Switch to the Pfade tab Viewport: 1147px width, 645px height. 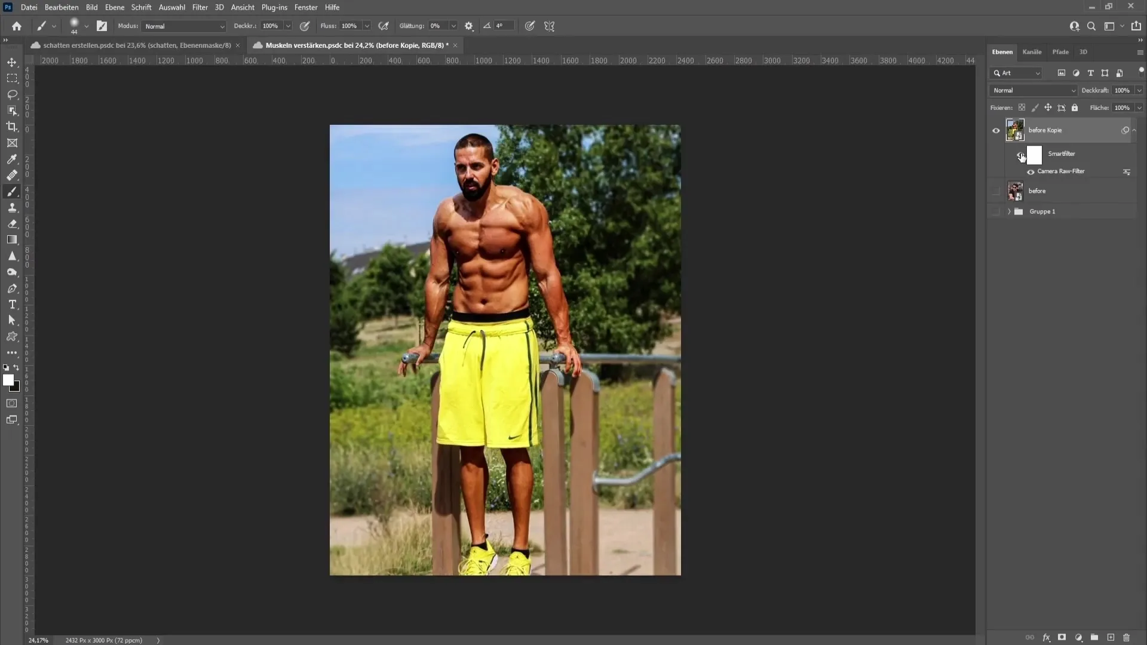click(x=1060, y=51)
